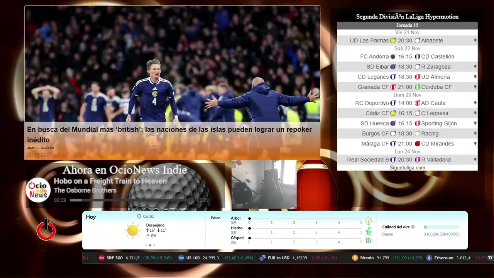Click the TradingView logo on the ticker
Image resolution: width=494 pixels, height=278 pixels.
coord(490,258)
